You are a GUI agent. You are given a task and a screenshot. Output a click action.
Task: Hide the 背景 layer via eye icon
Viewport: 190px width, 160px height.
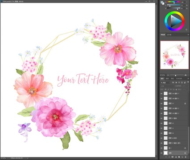point(161,153)
